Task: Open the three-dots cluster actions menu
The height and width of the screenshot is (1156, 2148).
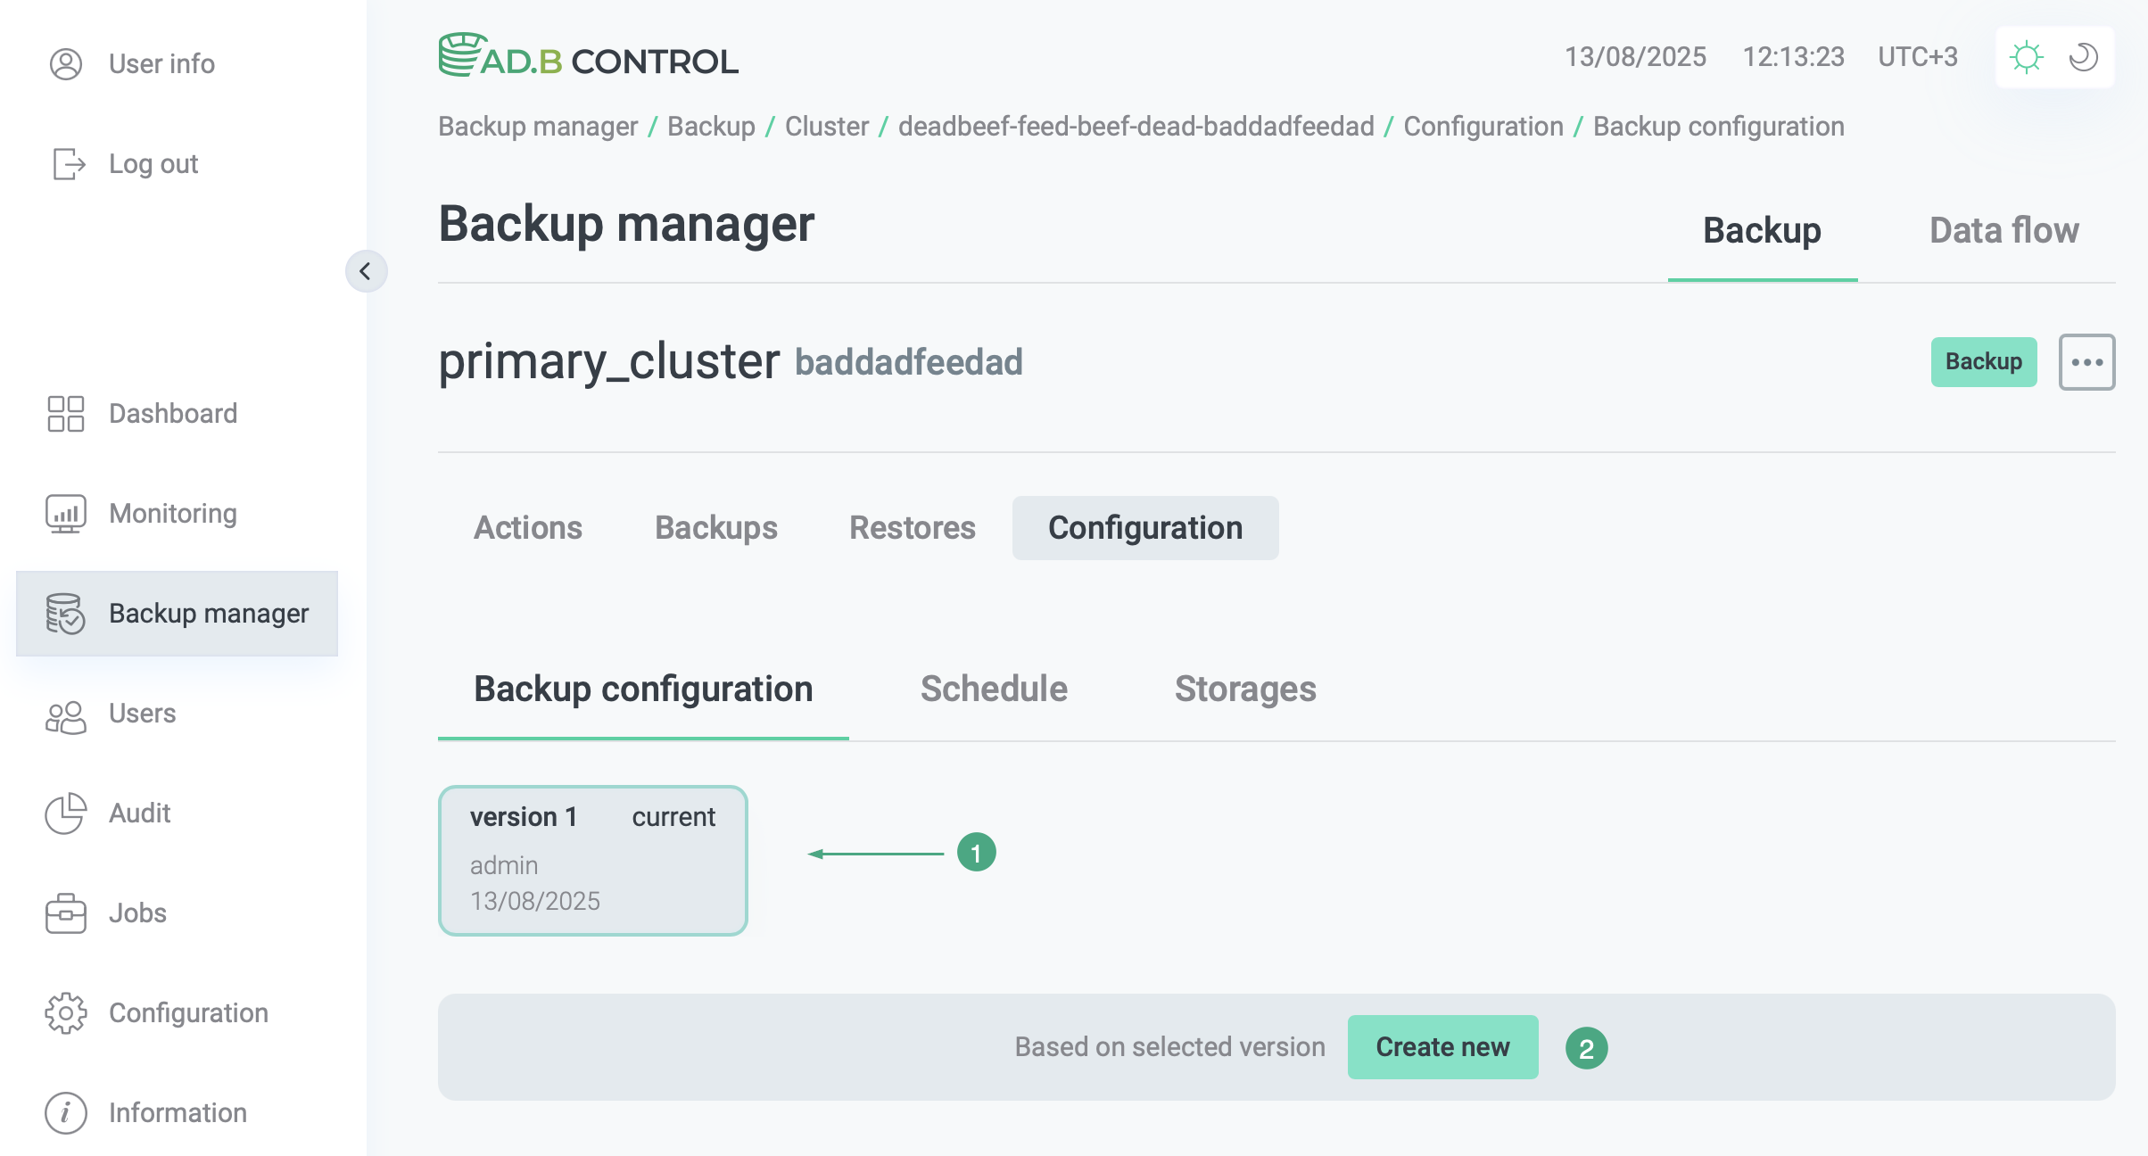Action: coord(2086,362)
